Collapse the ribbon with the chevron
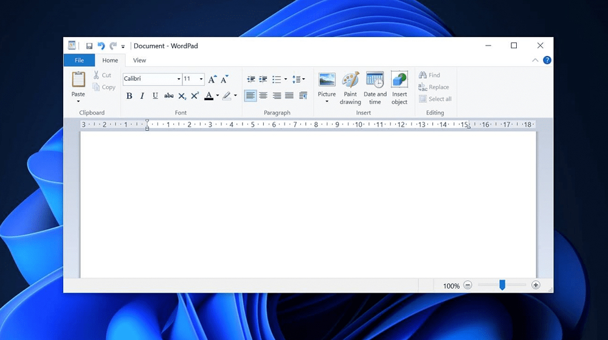608x340 pixels. click(535, 60)
